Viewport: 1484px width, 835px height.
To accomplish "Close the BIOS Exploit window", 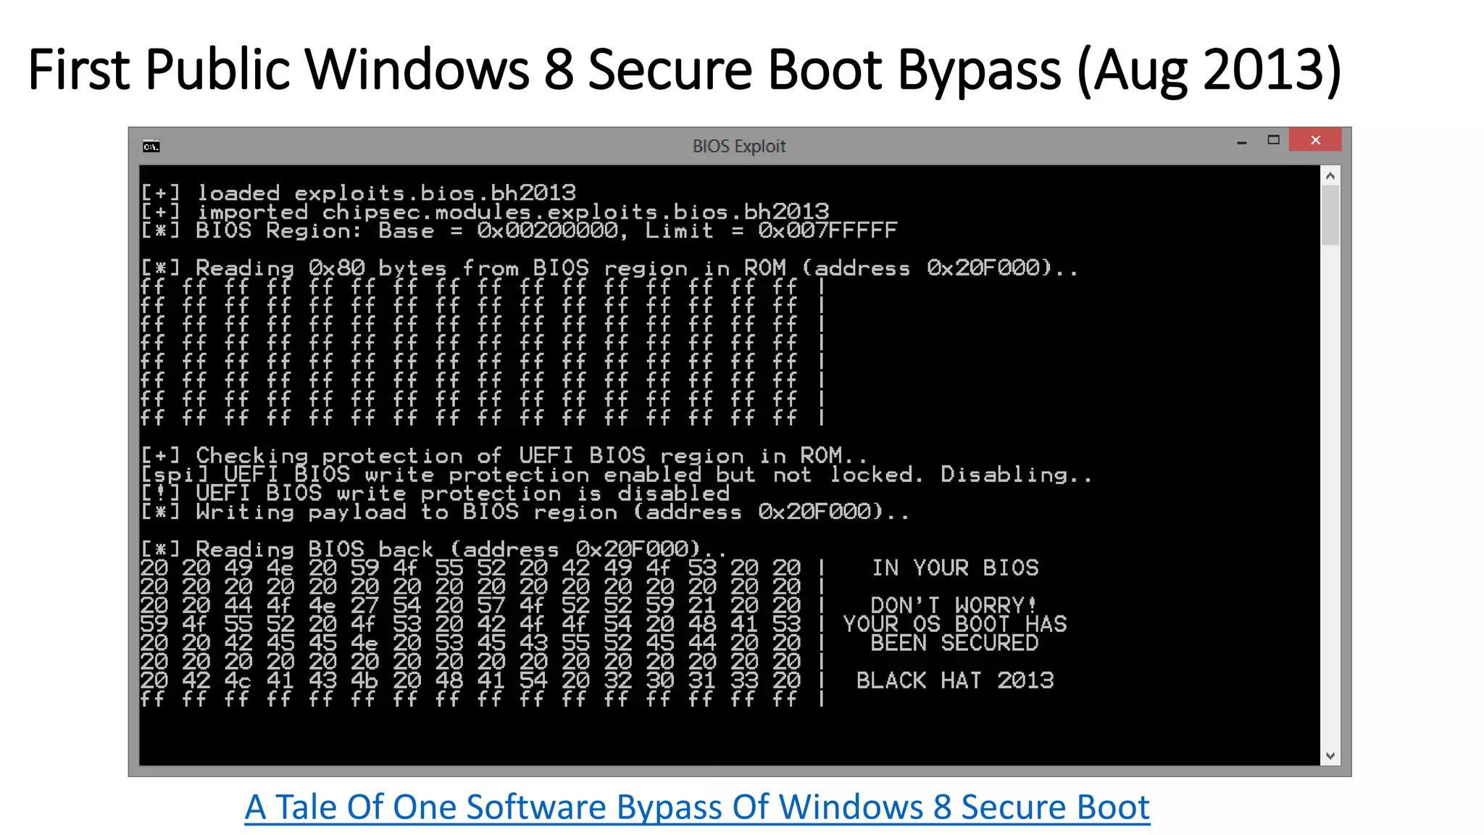I will pos(1315,140).
